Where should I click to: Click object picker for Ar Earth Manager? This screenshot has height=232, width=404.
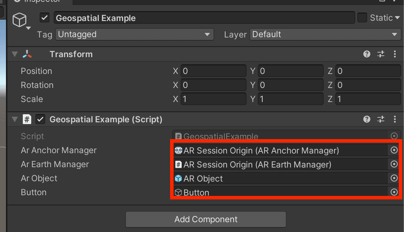click(x=394, y=164)
